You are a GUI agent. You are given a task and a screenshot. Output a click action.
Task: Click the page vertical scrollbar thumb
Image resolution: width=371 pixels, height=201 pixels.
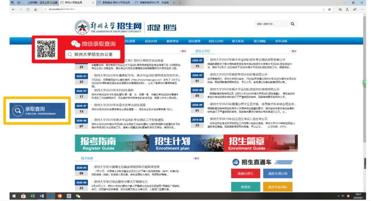(x=364, y=79)
